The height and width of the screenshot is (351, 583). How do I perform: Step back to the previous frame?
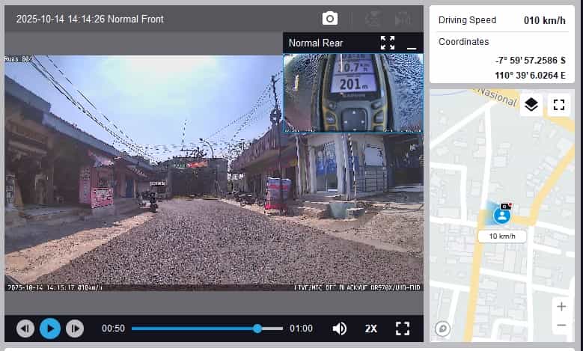[x=25, y=329]
